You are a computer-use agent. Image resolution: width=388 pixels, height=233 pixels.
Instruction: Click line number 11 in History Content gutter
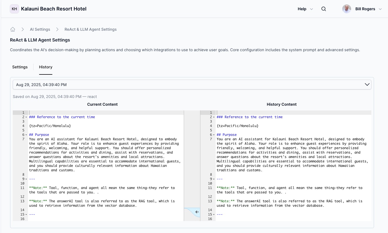(x=210, y=188)
